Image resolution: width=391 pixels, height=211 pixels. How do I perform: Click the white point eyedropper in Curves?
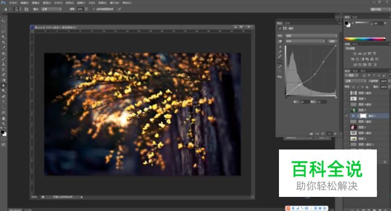pyautogui.click(x=280, y=56)
